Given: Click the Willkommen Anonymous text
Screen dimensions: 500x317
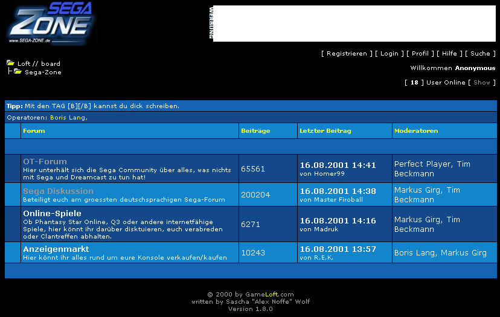Looking at the screenshot, I should (453, 68).
